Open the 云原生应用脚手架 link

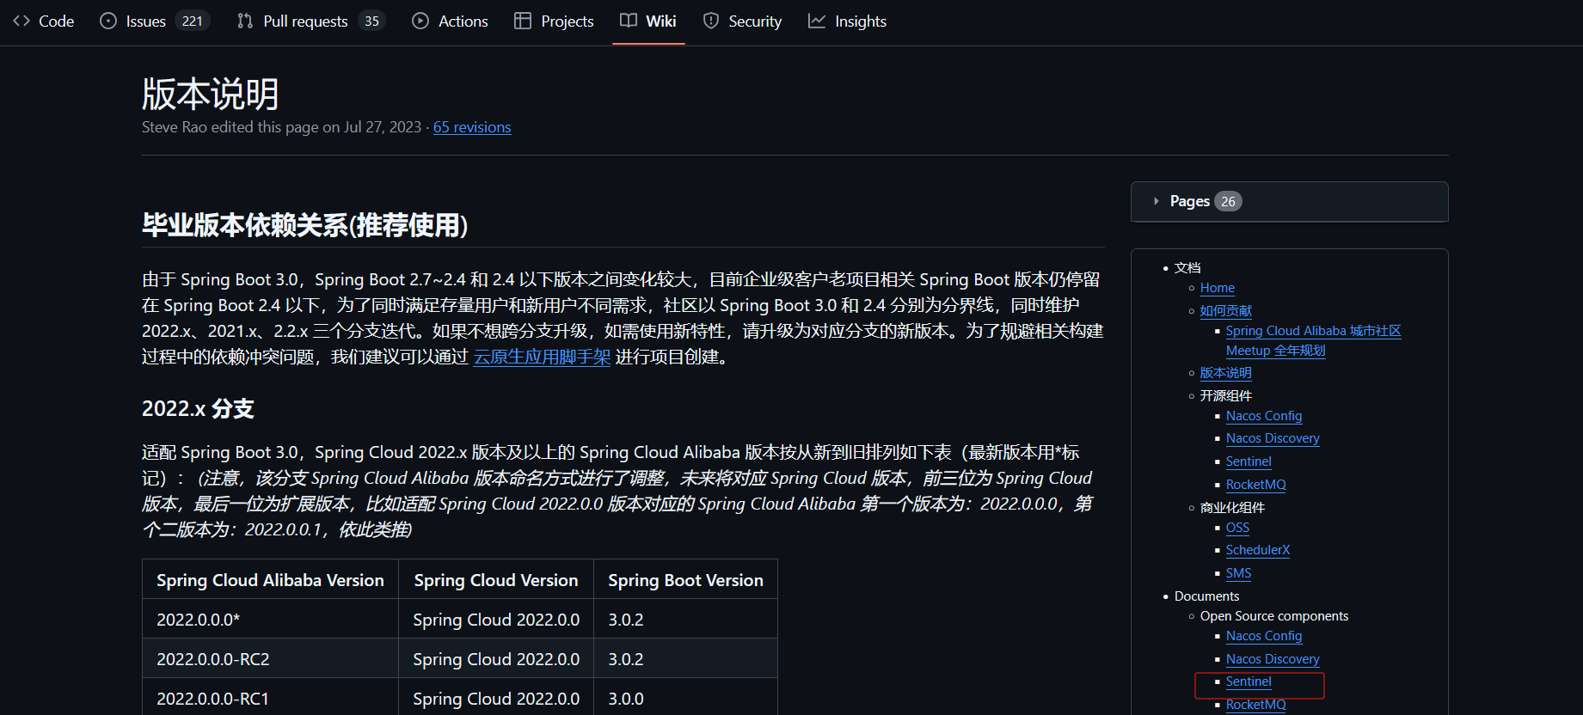tap(542, 357)
